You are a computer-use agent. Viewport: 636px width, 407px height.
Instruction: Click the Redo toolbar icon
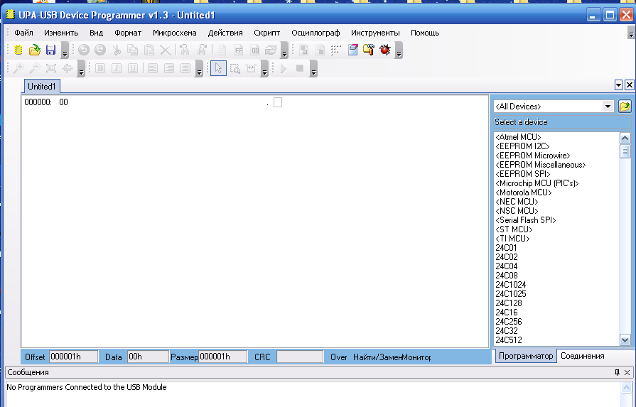click(99, 50)
